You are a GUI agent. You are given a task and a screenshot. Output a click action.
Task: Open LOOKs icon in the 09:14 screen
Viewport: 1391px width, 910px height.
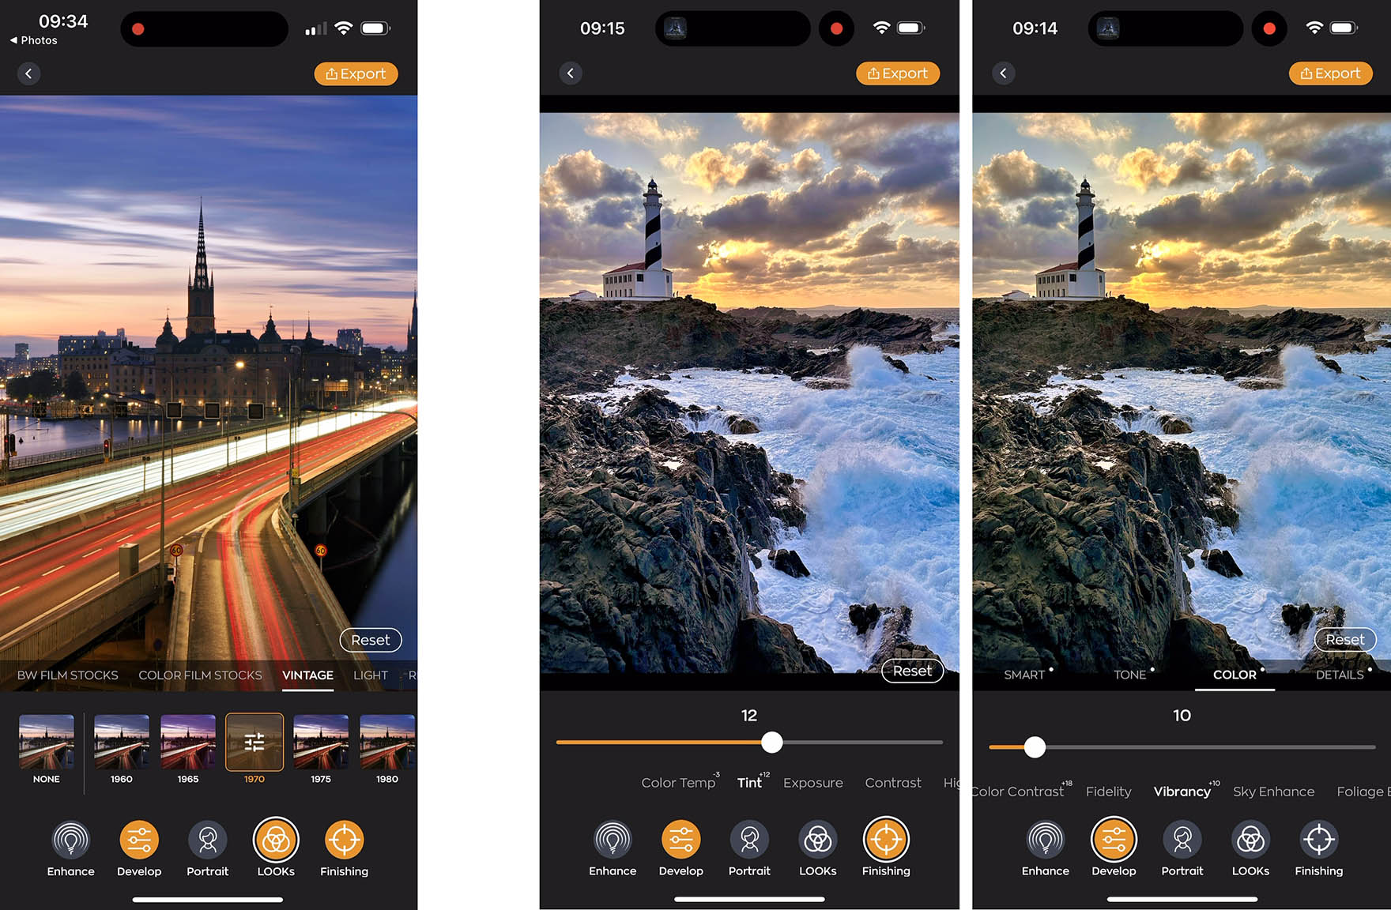(1250, 840)
